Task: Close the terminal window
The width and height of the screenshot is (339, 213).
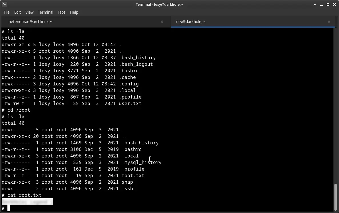Action: [334, 4]
